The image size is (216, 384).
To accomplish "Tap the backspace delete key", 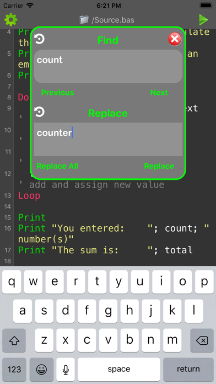I will tap(202, 340).
